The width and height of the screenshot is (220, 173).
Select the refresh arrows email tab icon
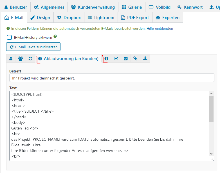point(30,59)
